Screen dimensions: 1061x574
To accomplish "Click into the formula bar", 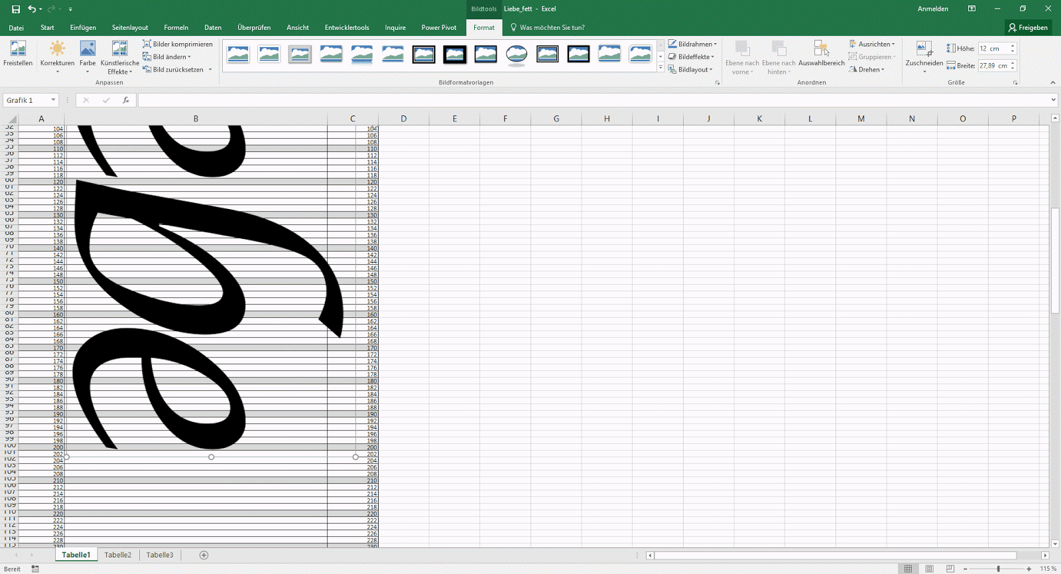I will pos(593,100).
